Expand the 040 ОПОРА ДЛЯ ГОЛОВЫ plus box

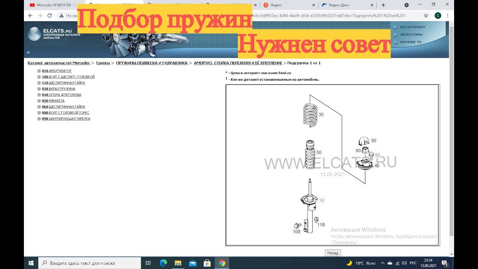click(39, 95)
